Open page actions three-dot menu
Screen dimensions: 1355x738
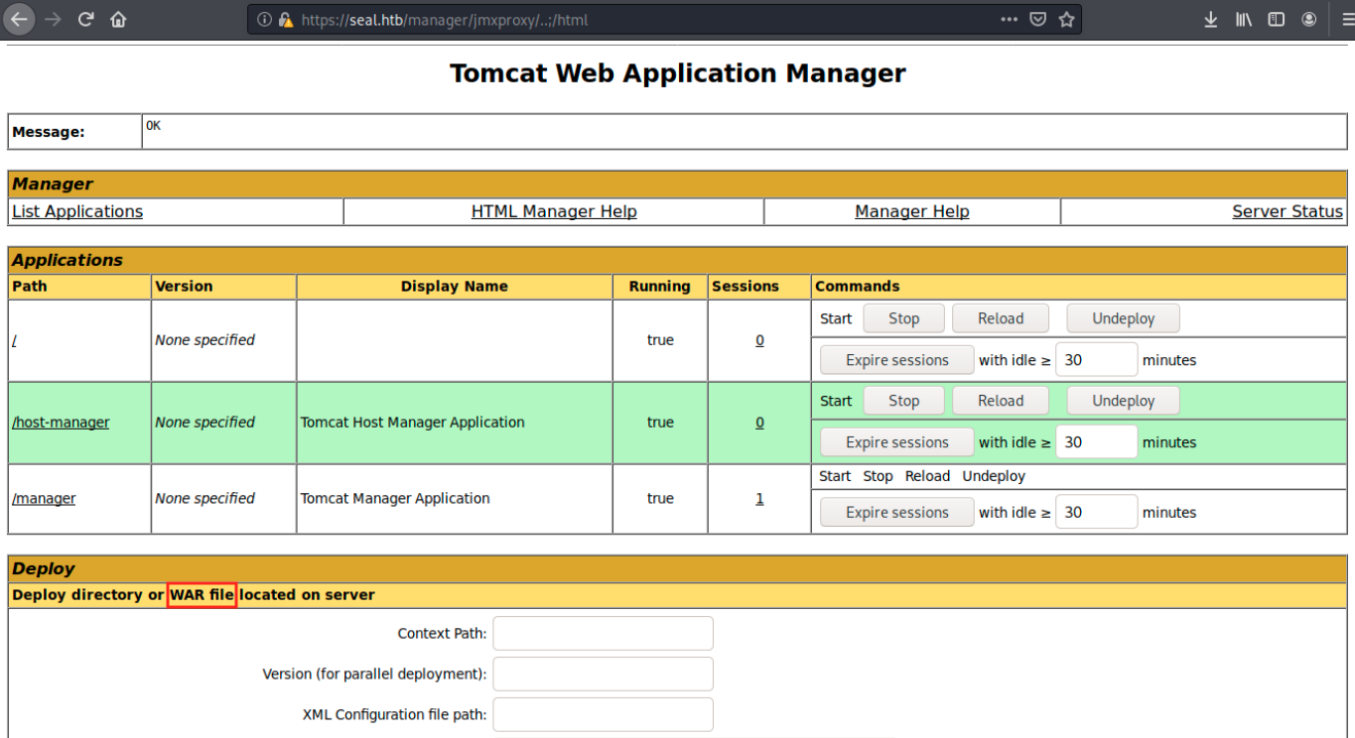click(x=1009, y=19)
